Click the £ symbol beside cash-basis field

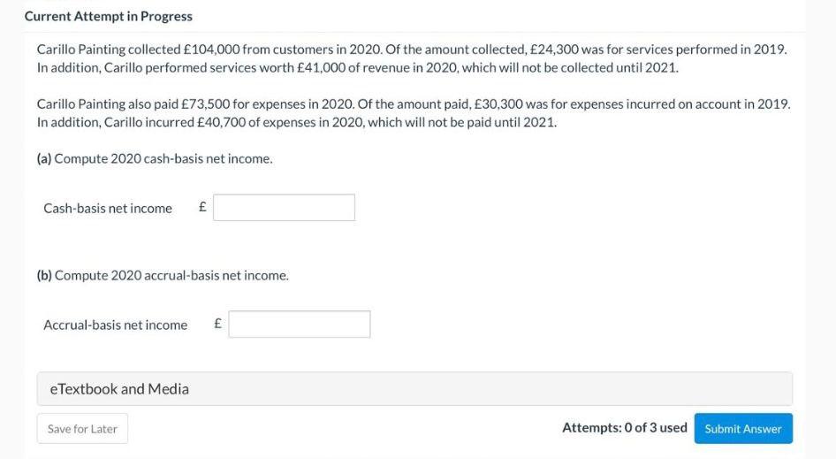point(202,208)
